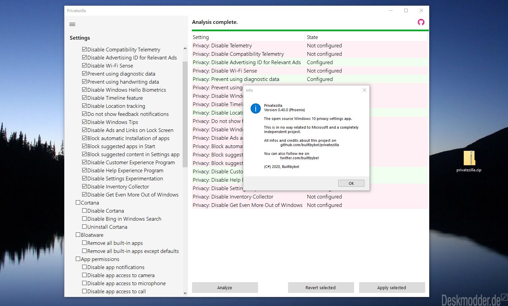Toggle Prevent using handwriting data checkbox
508x306 pixels.
(85, 82)
